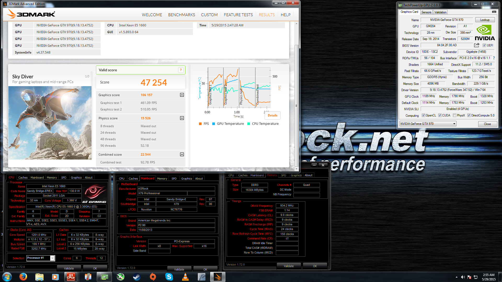Screen dimensions: 502x282
Task: Click the G1 Gaming eye logo in CPU-Z
Action: [94, 194]
